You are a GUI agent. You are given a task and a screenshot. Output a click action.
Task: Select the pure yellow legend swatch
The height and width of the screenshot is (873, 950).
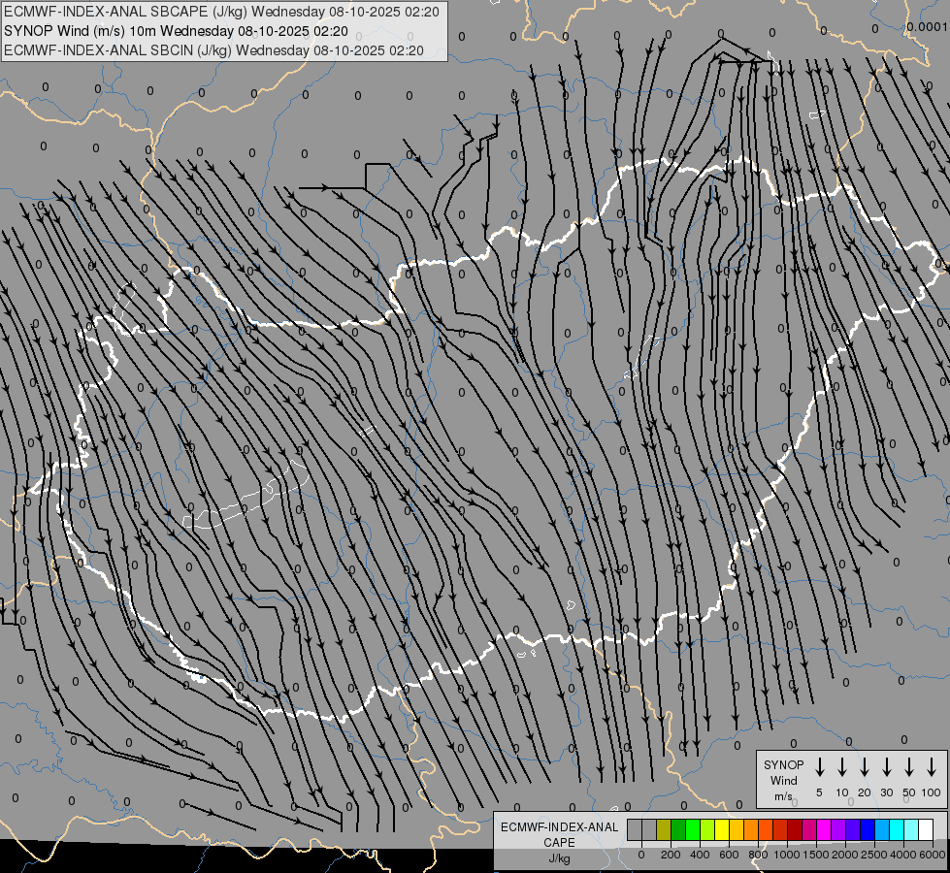tap(722, 829)
